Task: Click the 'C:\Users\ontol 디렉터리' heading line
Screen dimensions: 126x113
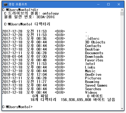Action: pos(27,24)
